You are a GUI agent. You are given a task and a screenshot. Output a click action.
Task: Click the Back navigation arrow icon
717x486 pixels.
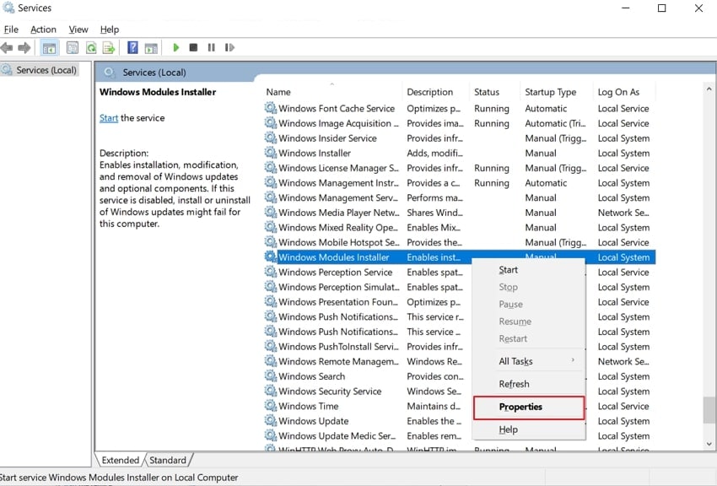(x=7, y=47)
